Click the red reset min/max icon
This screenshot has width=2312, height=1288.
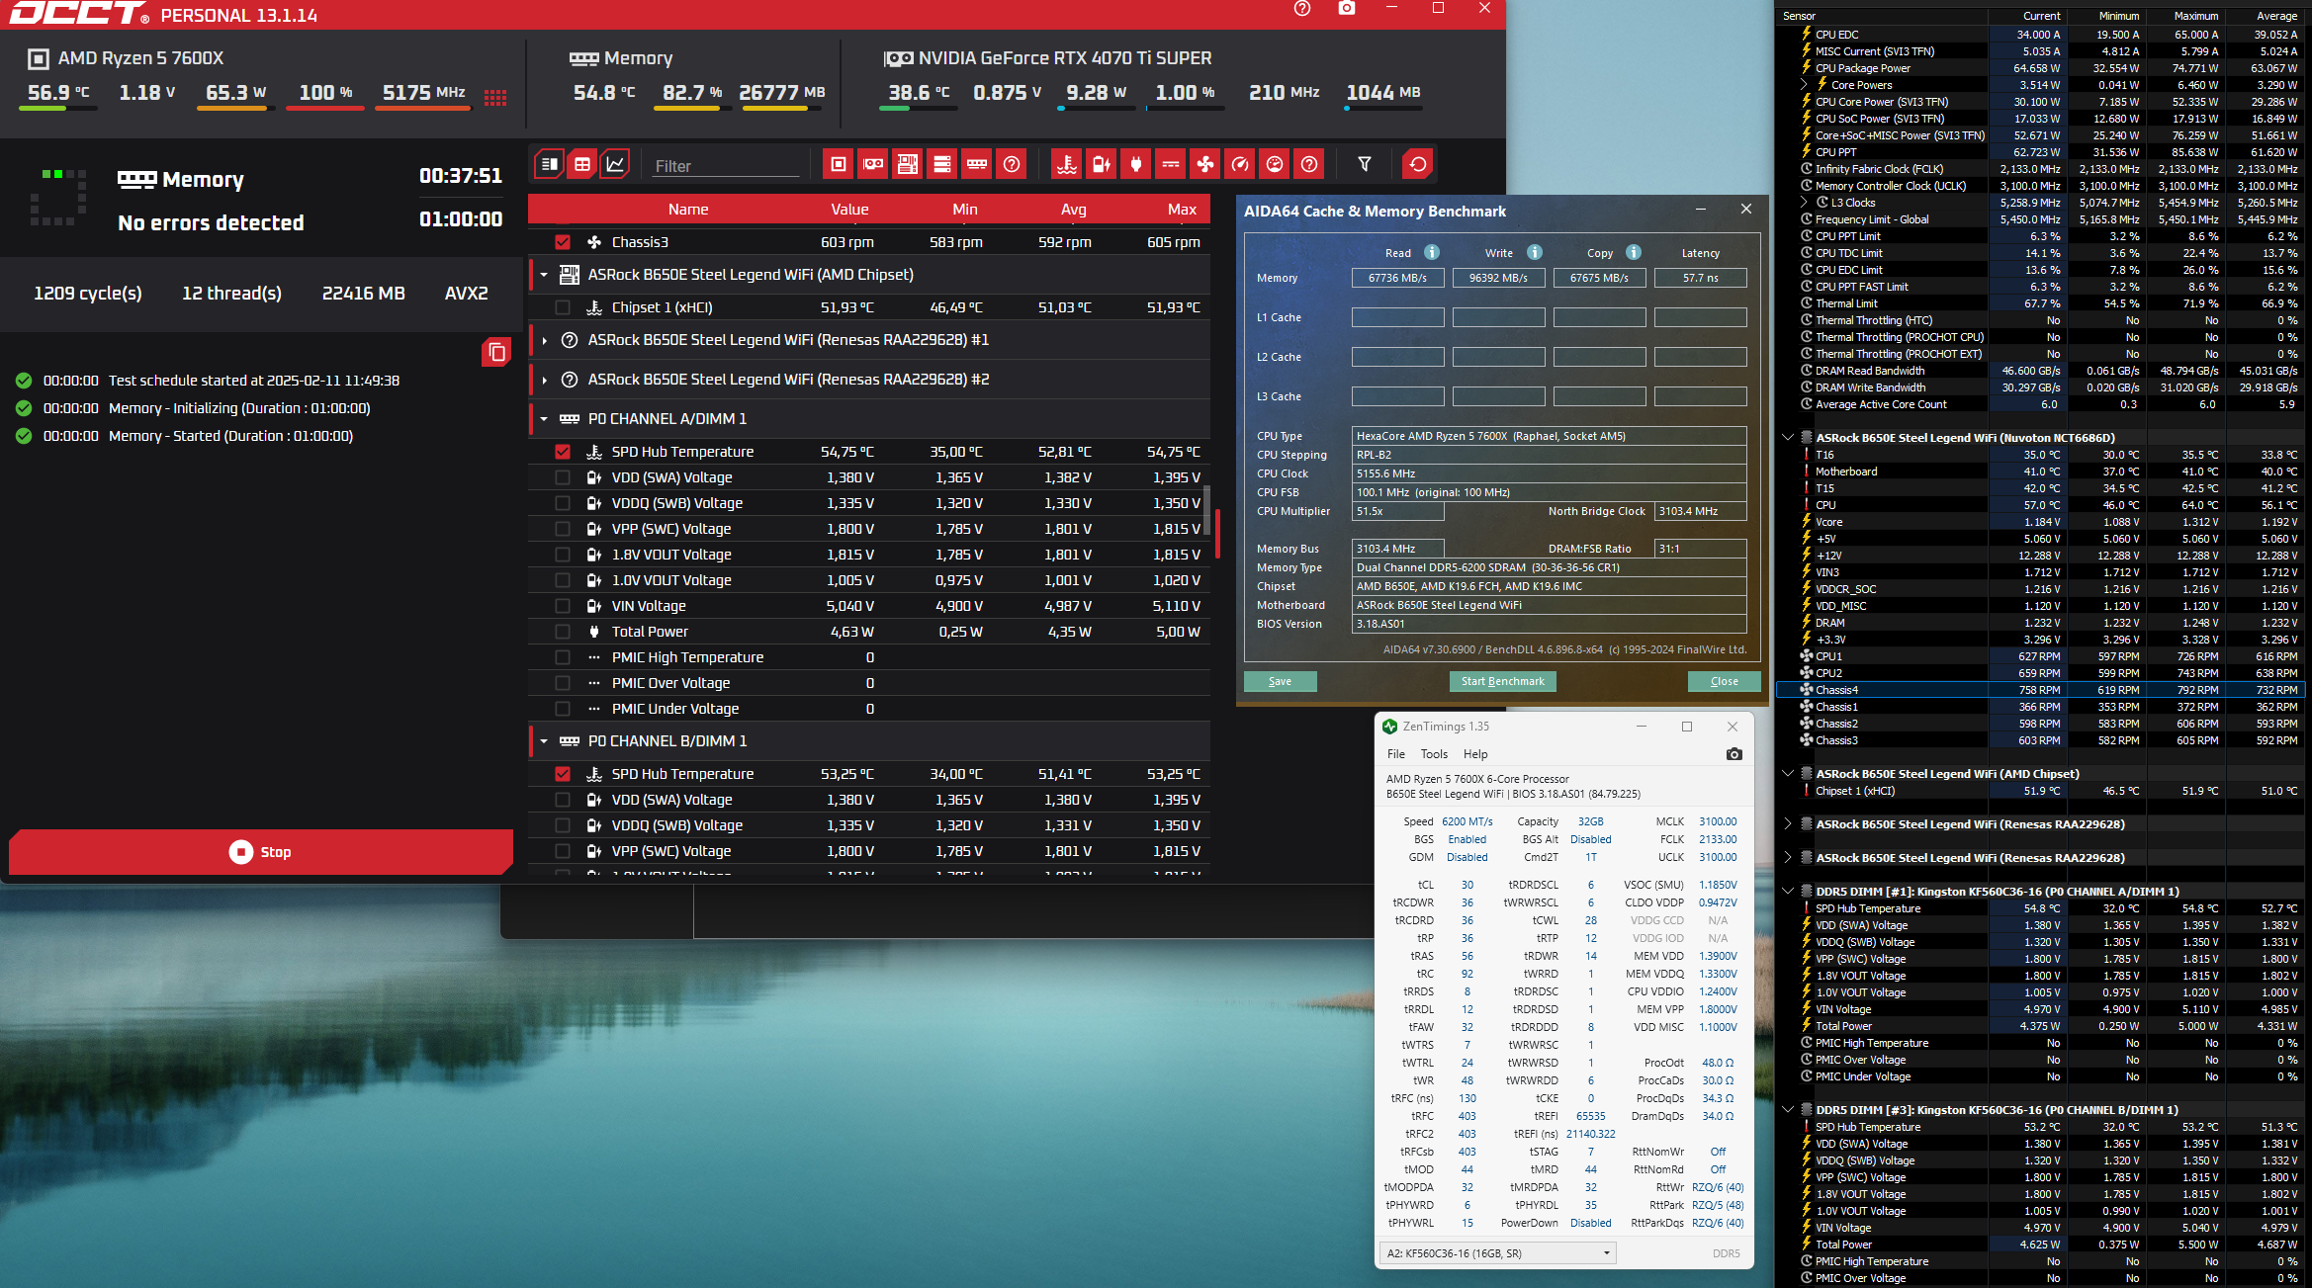coord(1418,164)
